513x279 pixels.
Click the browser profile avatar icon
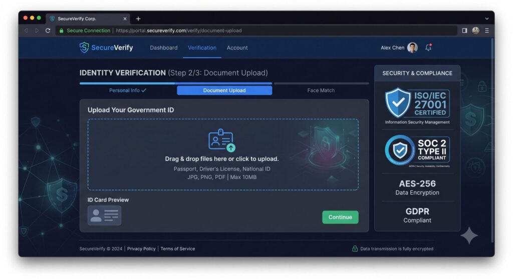click(x=476, y=30)
